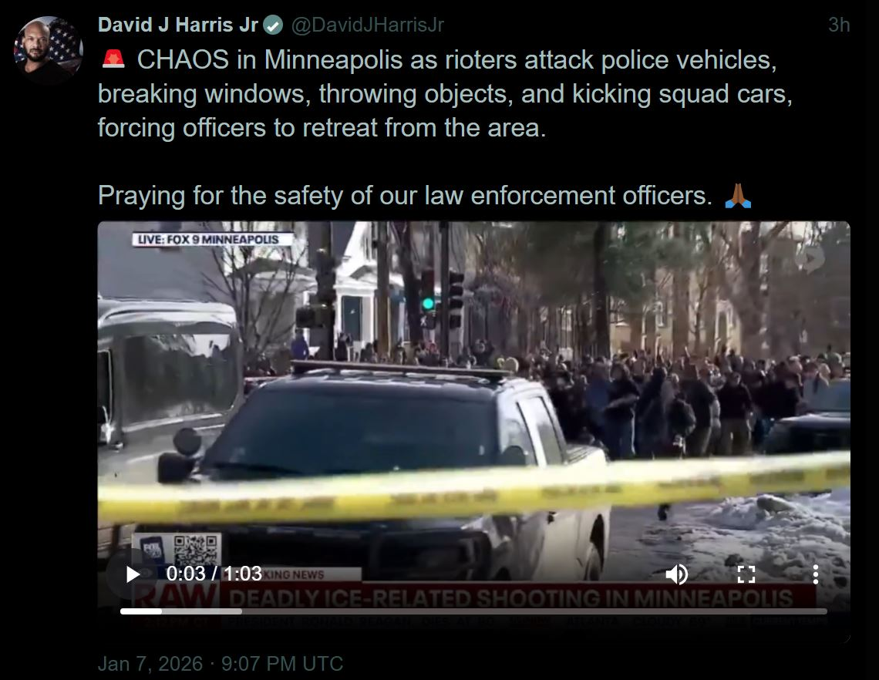
Task: Seek along the video progress bar
Action: click(473, 611)
